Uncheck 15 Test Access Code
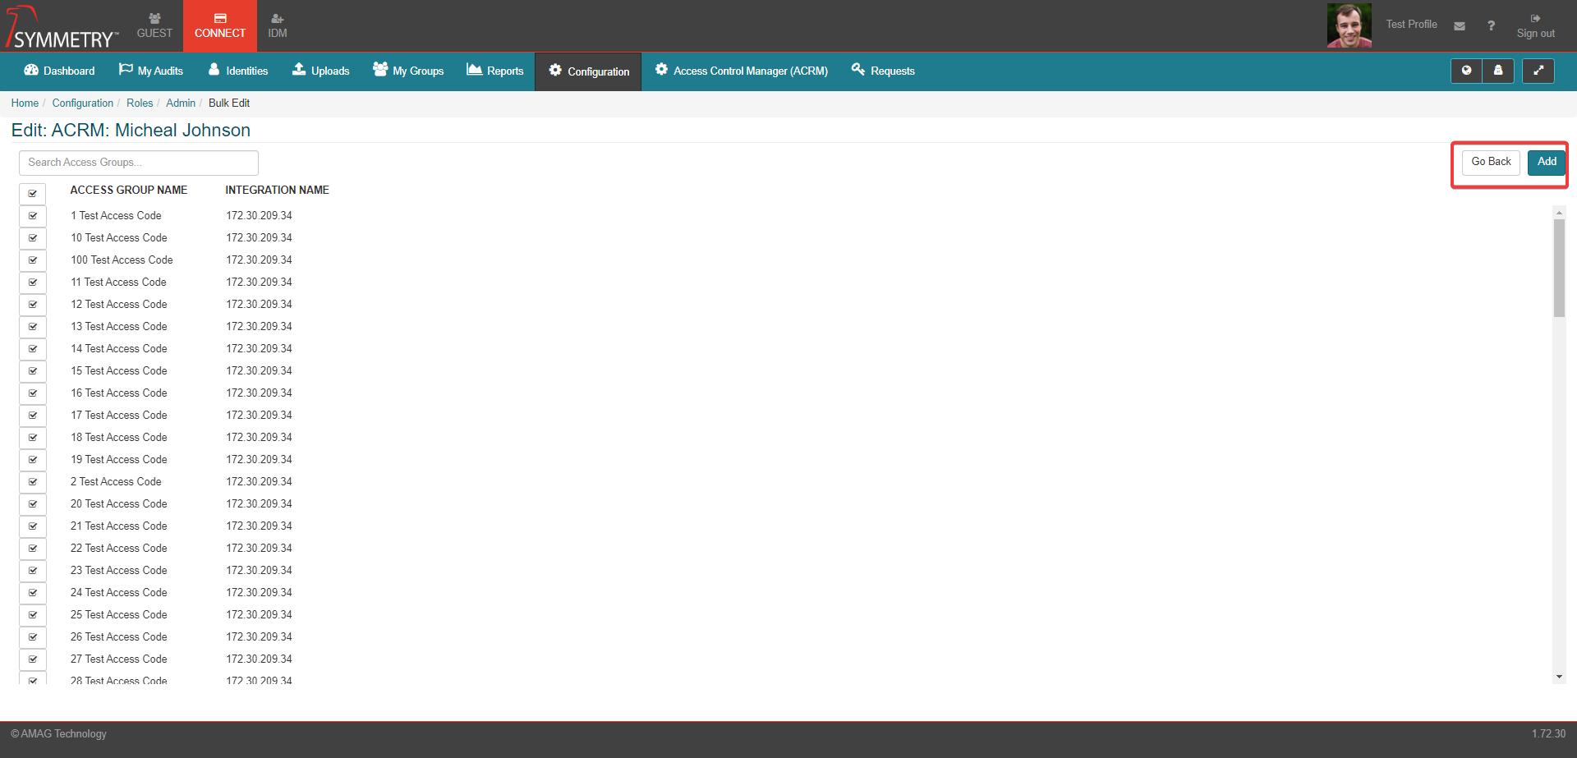 click(x=33, y=371)
